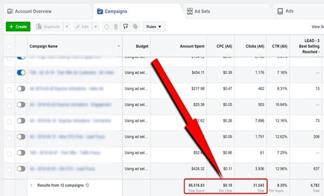
Task: Open the Duplicate dropdown arrow
Action: [x=67, y=27]
